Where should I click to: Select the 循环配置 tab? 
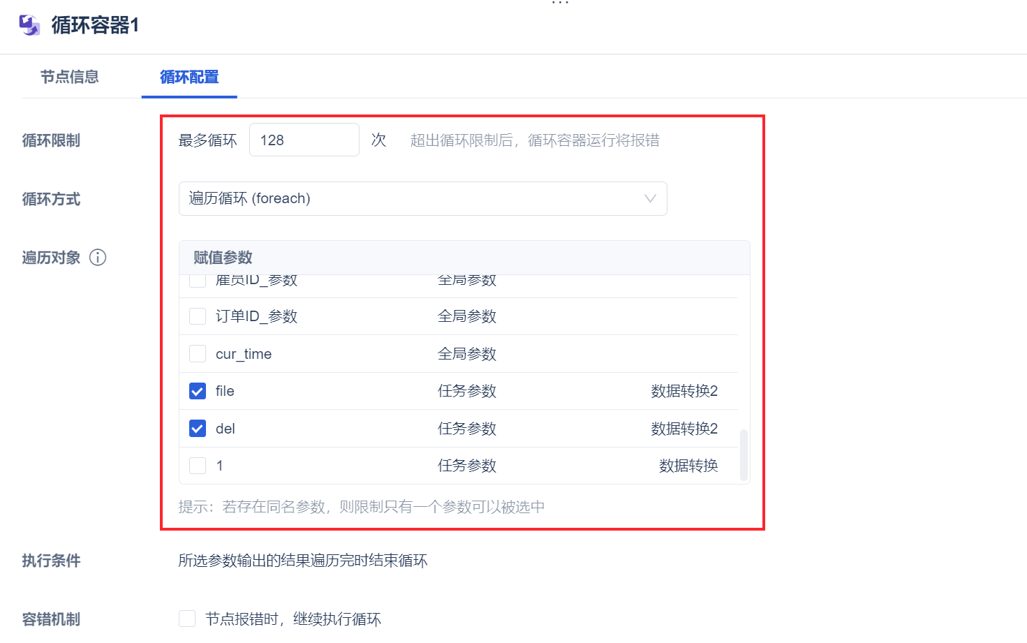189,77
